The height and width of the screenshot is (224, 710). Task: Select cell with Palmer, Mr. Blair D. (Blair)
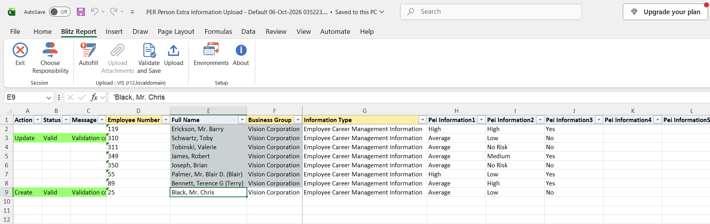(208, 174)
